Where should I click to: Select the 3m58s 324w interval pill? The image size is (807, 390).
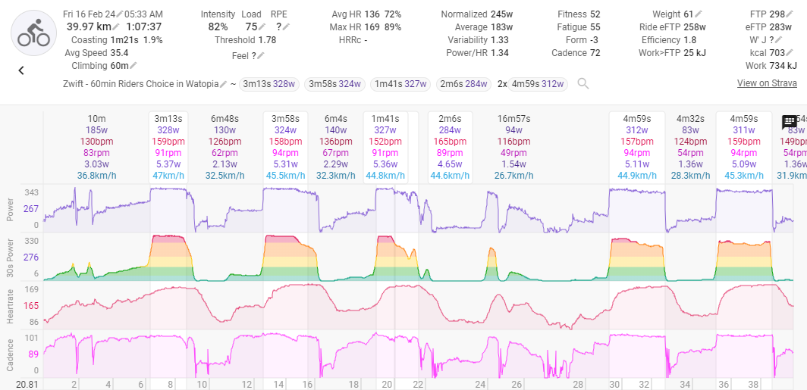click(334, 84)
